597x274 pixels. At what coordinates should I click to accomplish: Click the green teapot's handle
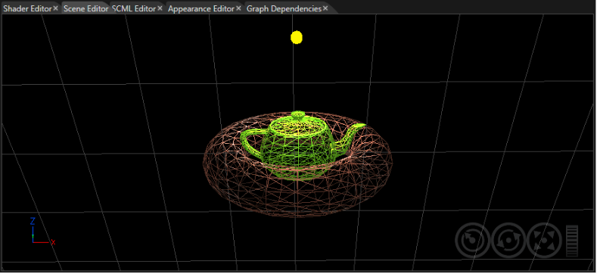click(x=251, y=143)
